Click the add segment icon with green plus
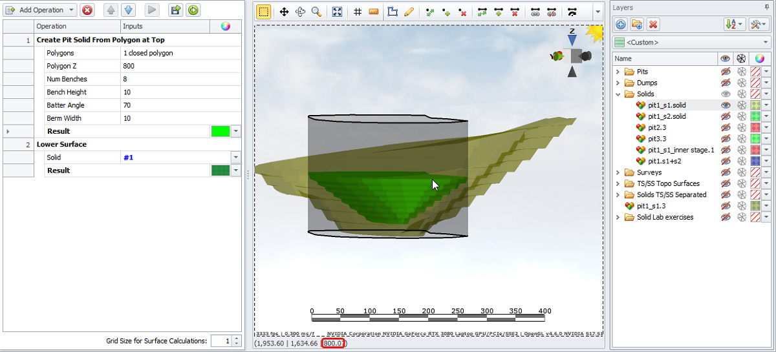Viewport: 776px width, 352px height. tap(499, 12)
